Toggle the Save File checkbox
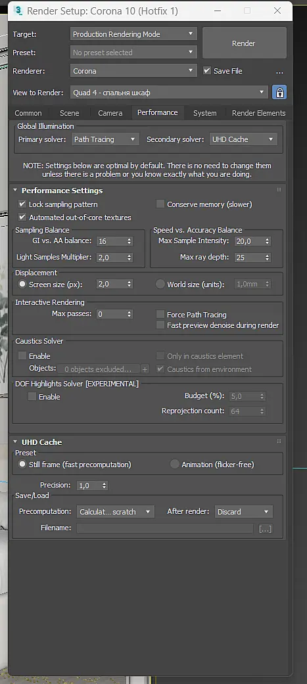Screen dimensions: 307x684 [207, 70]
